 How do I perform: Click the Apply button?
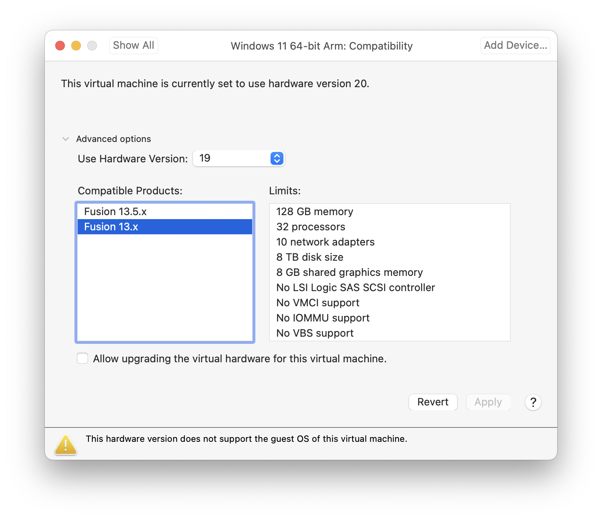coord(488,402)
